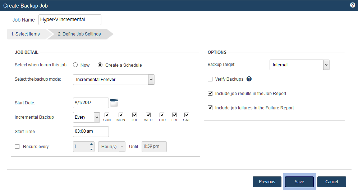Select the Now radio button
This screenshot has width=358, height=194.
[x=75, y=65]
